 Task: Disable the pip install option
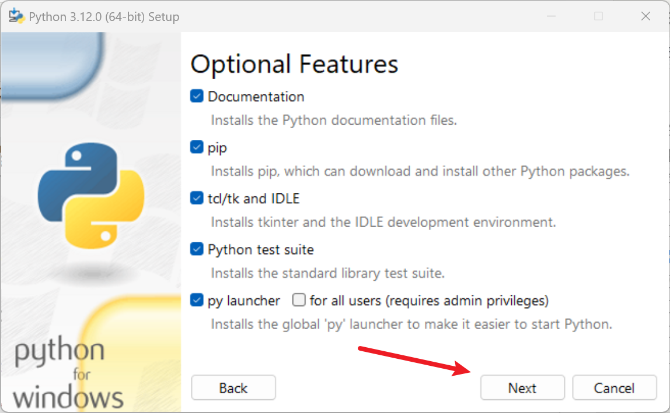click(197, 148)
